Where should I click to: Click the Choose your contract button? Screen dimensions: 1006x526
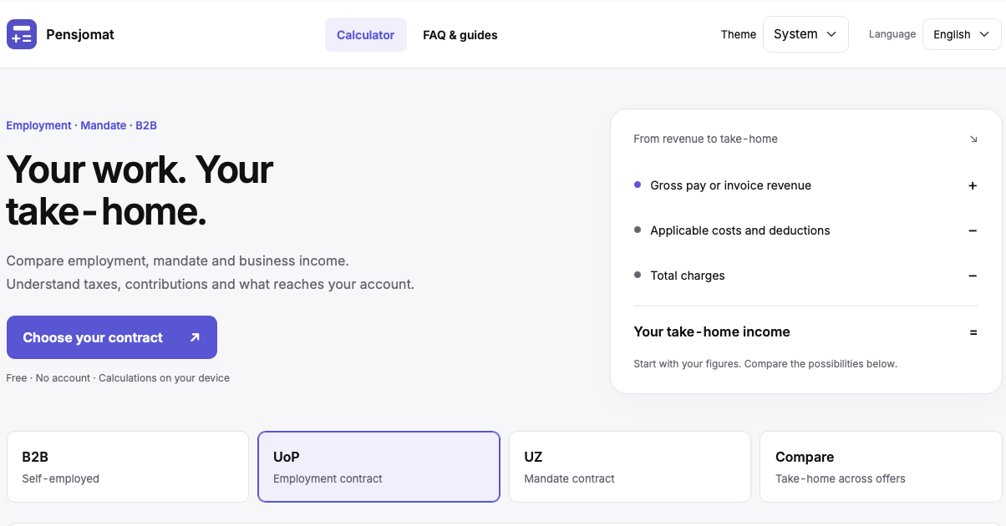tap(112, 337)
